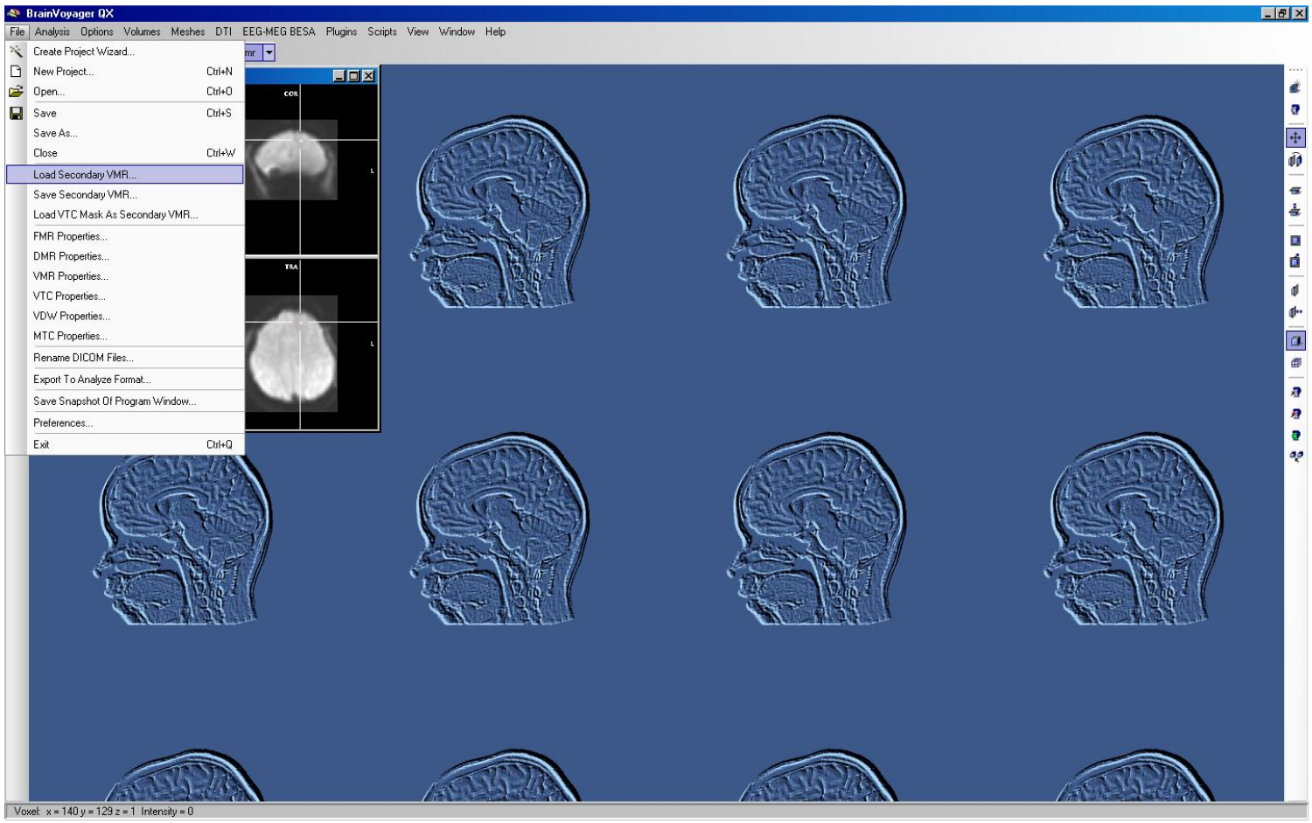The width and height of the screenshot is (1312, 823).
Task: Select Load Secondary VMR...
Action: coord(124,175)
